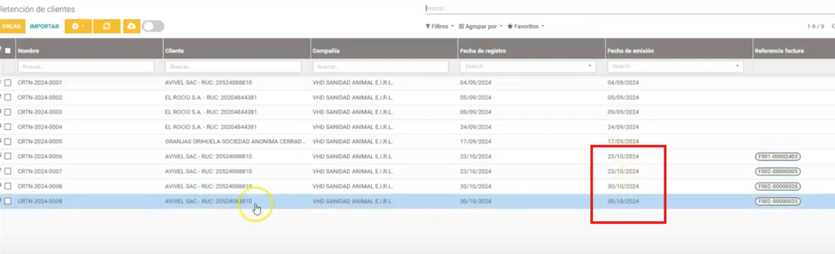
Task: Click the Cliente column Buscar filter field
Action: click(x=233, y=66)
